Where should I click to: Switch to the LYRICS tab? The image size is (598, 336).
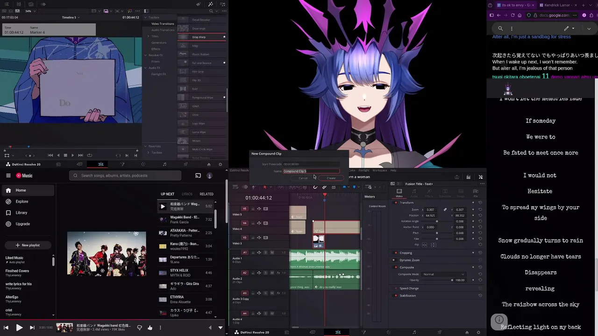(x=187, y=194)
